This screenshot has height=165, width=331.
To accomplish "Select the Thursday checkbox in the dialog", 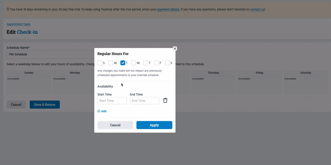I will [146, 63].
